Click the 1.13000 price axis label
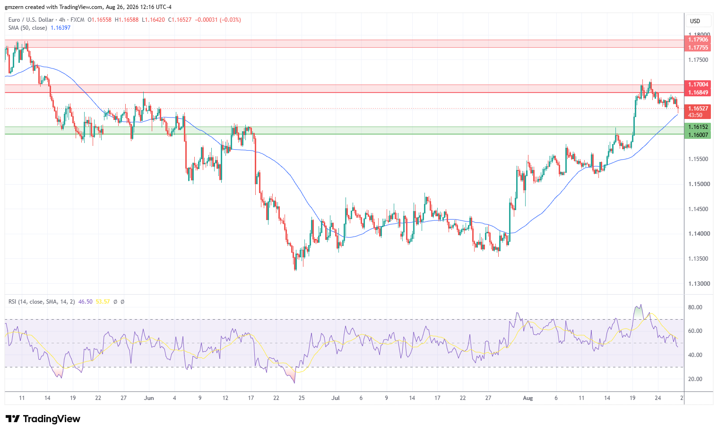The width and height of the screenshot is (718, 433). pyautogui.click(x=699, y=284)
